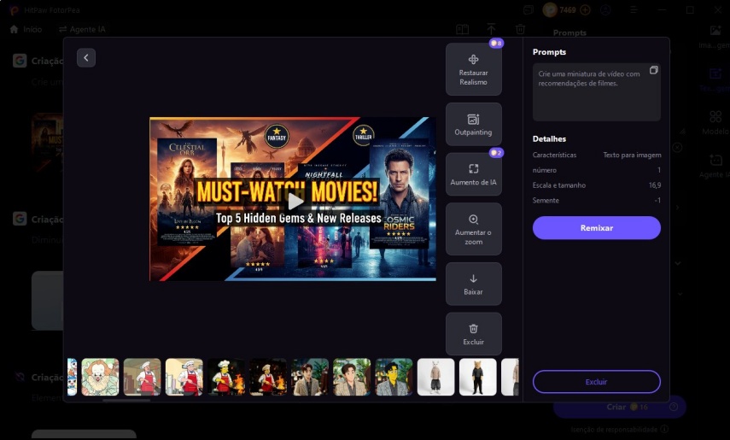Play the video thumbnail preview
This screenshot has width=730, height=440.
coord(295,202)
